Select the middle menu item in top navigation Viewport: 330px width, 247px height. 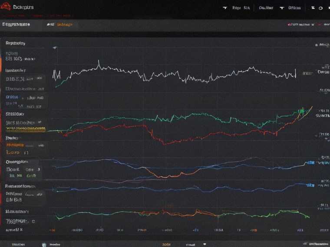[x=266, y=8]
